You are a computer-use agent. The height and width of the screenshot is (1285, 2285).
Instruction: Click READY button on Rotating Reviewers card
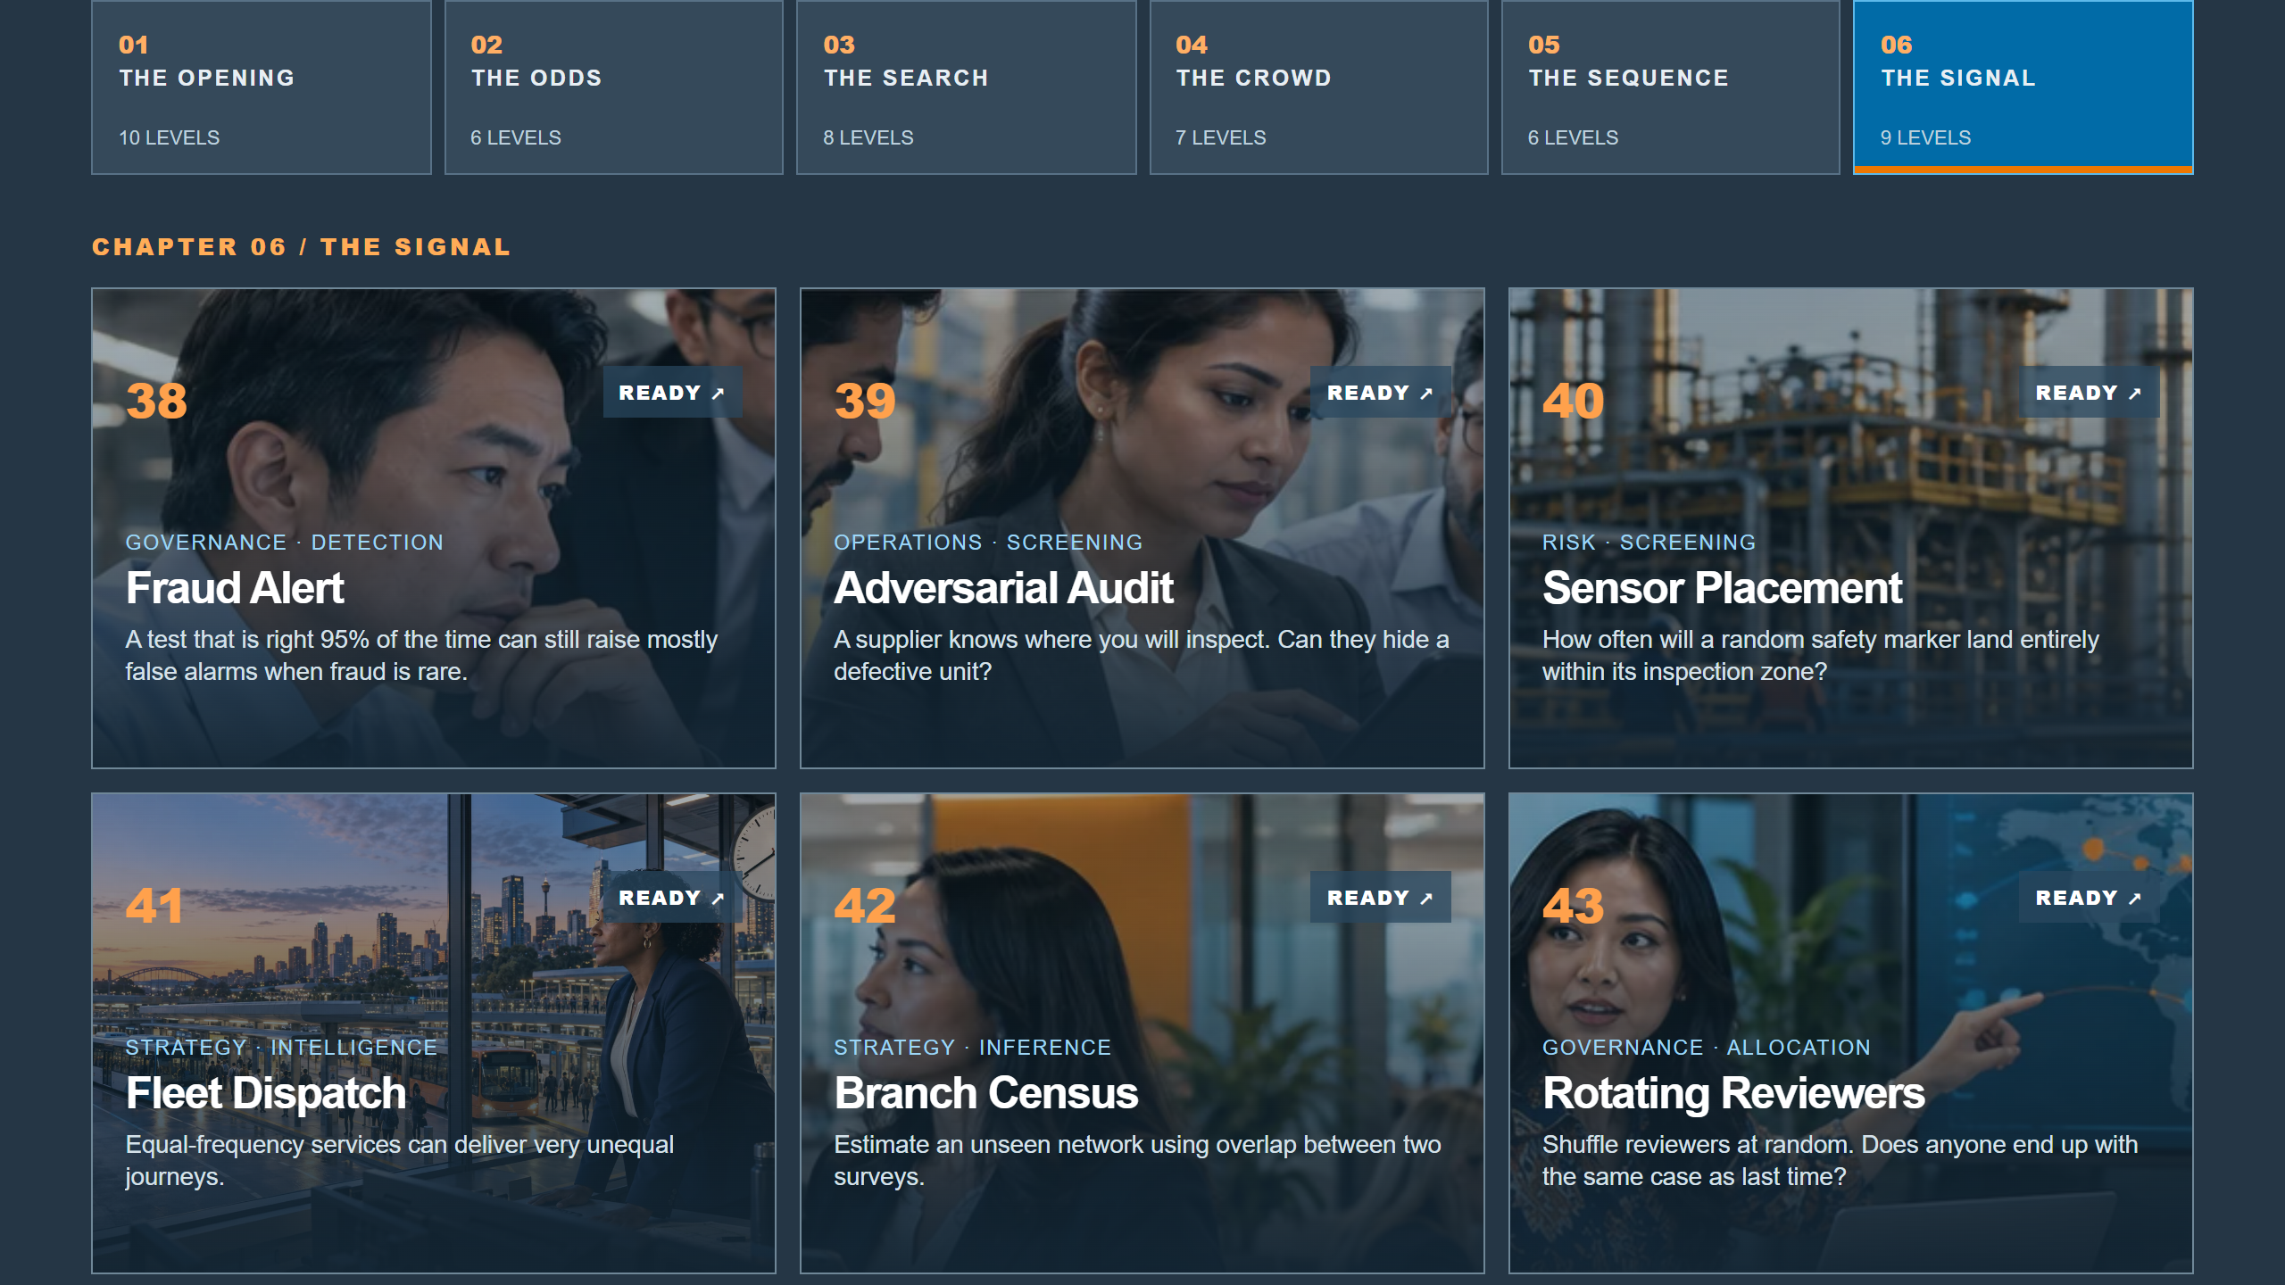point(2089,898)
